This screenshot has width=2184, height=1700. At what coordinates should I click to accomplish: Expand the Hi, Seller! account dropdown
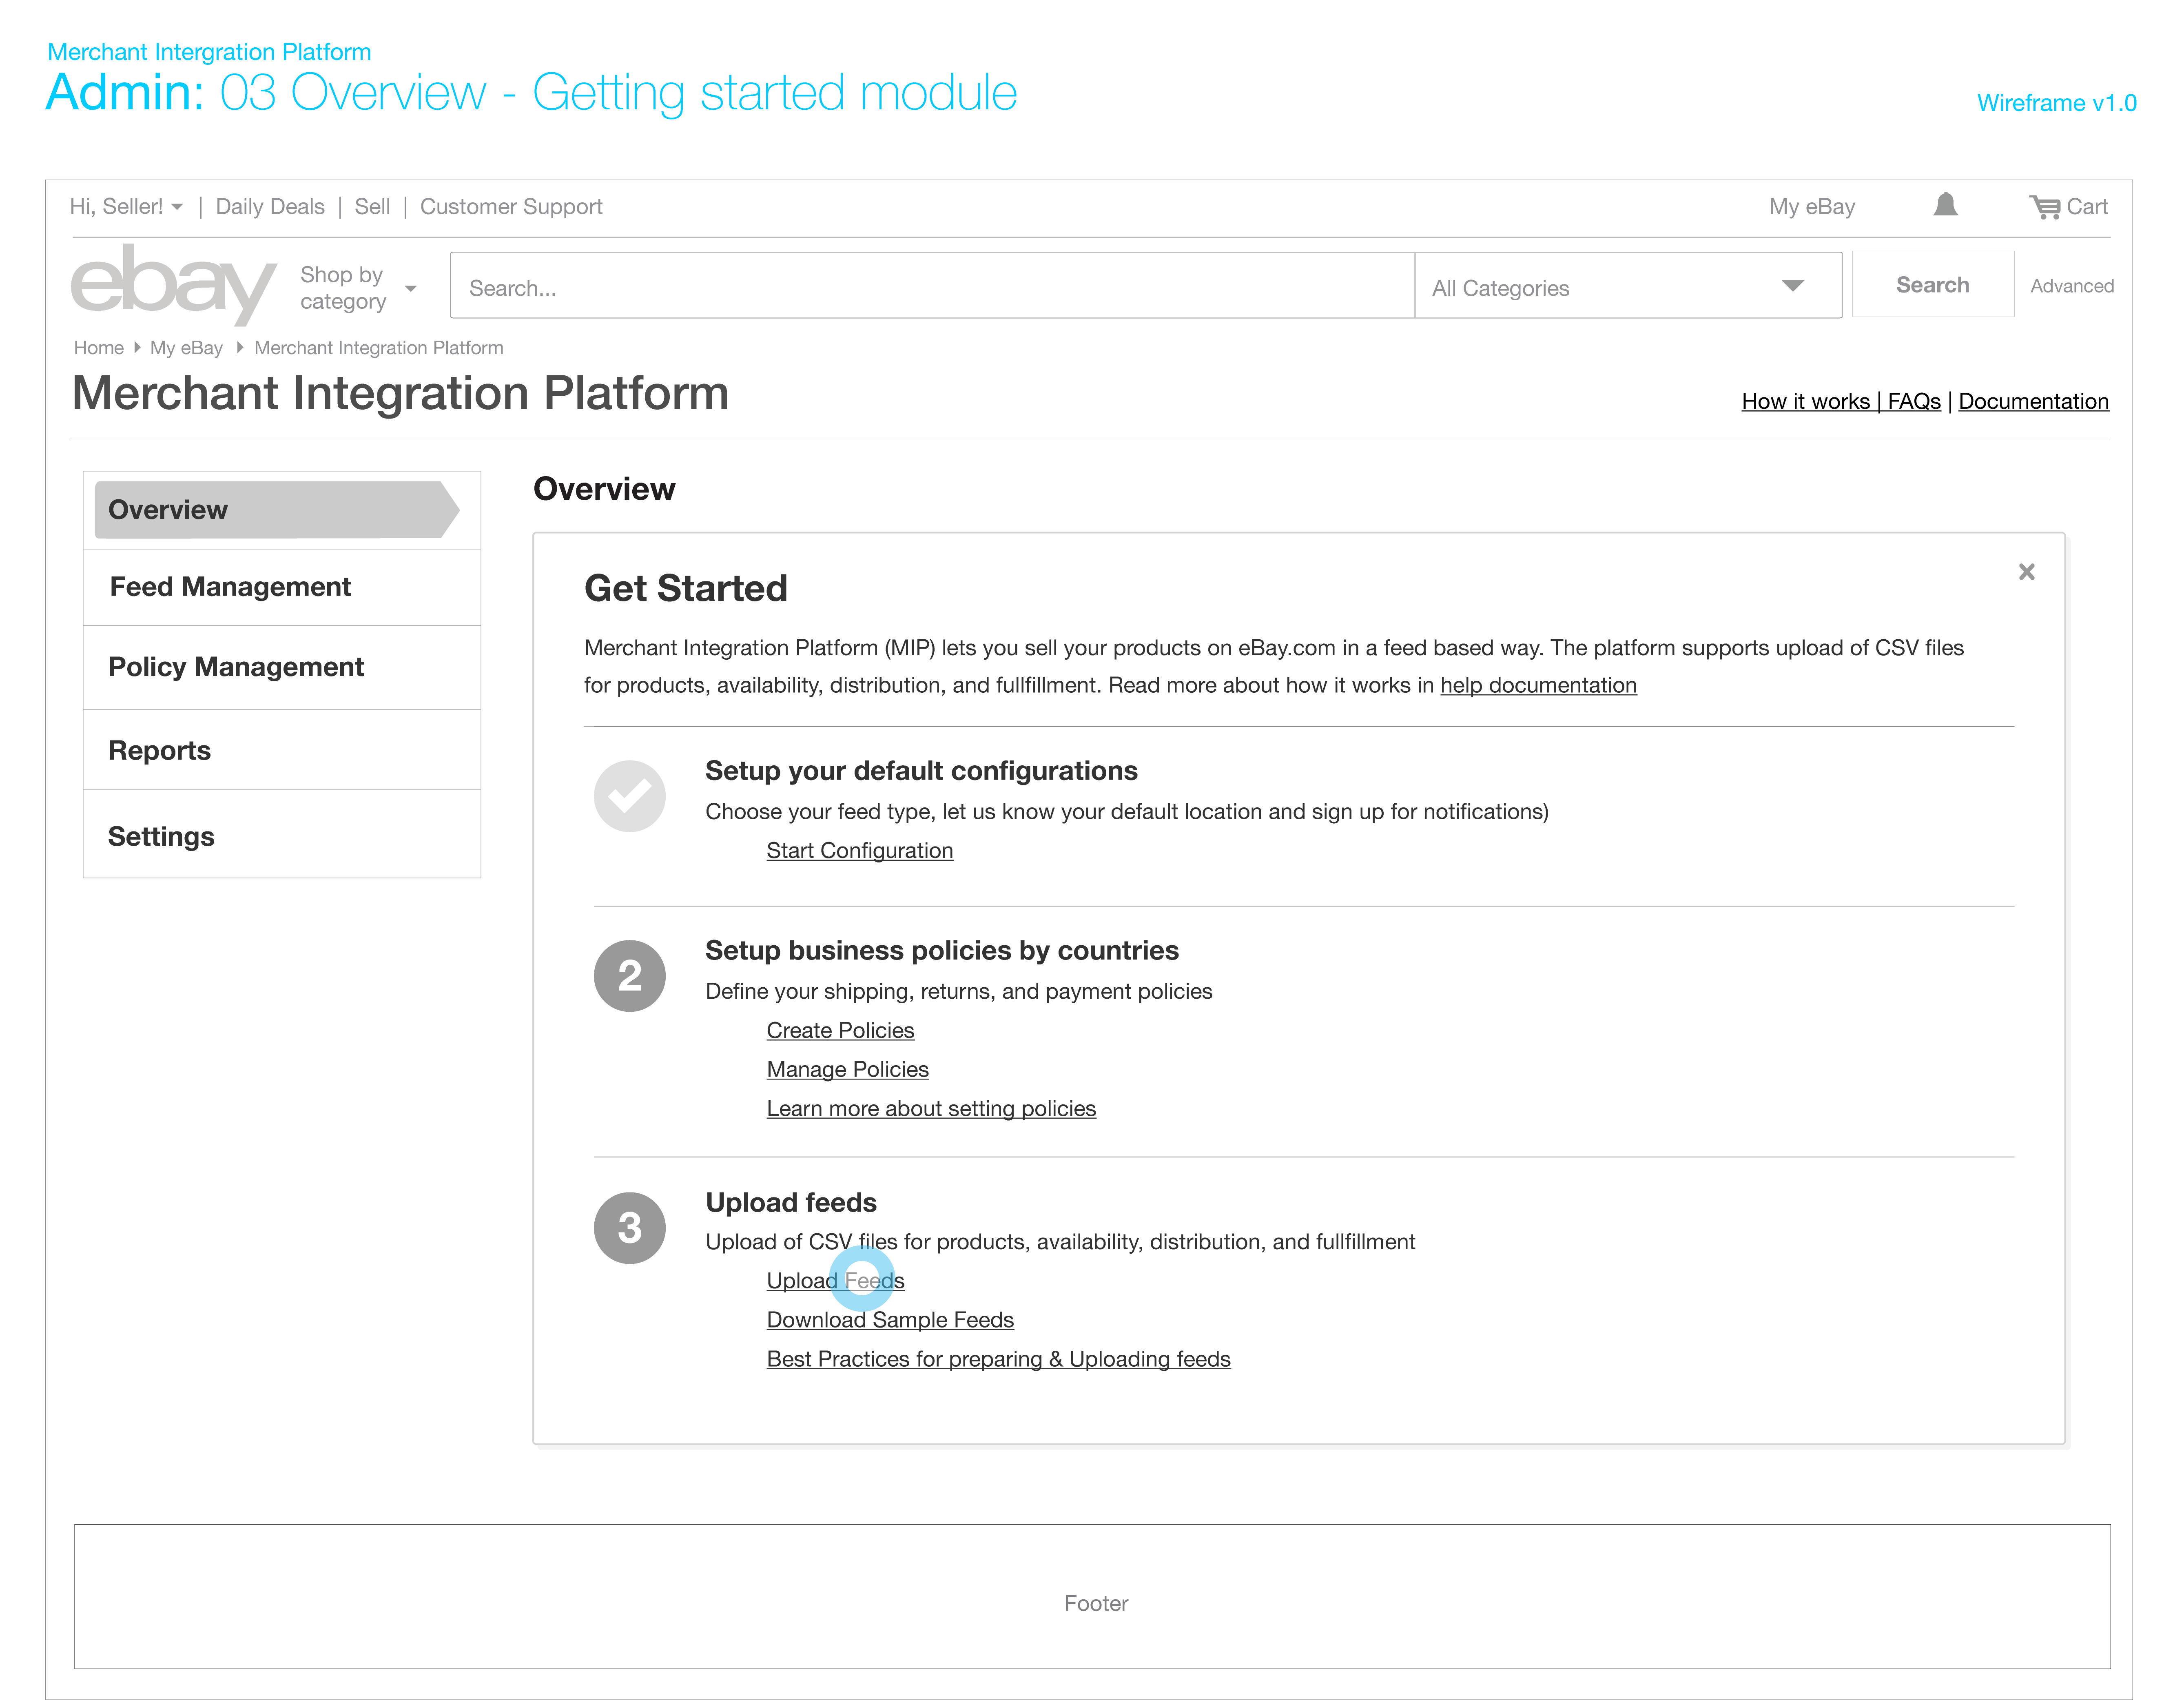point(127,206)
